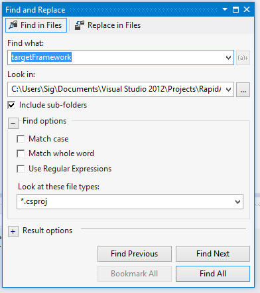Click the Find All button

[213, 274]
